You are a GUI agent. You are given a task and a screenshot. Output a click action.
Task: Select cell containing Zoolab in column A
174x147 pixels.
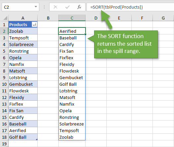tap(23, 31)
